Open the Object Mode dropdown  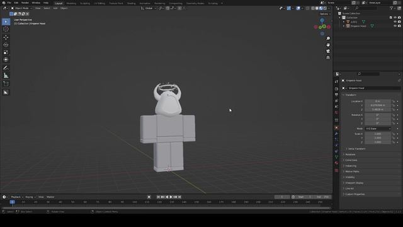[21, 8]
